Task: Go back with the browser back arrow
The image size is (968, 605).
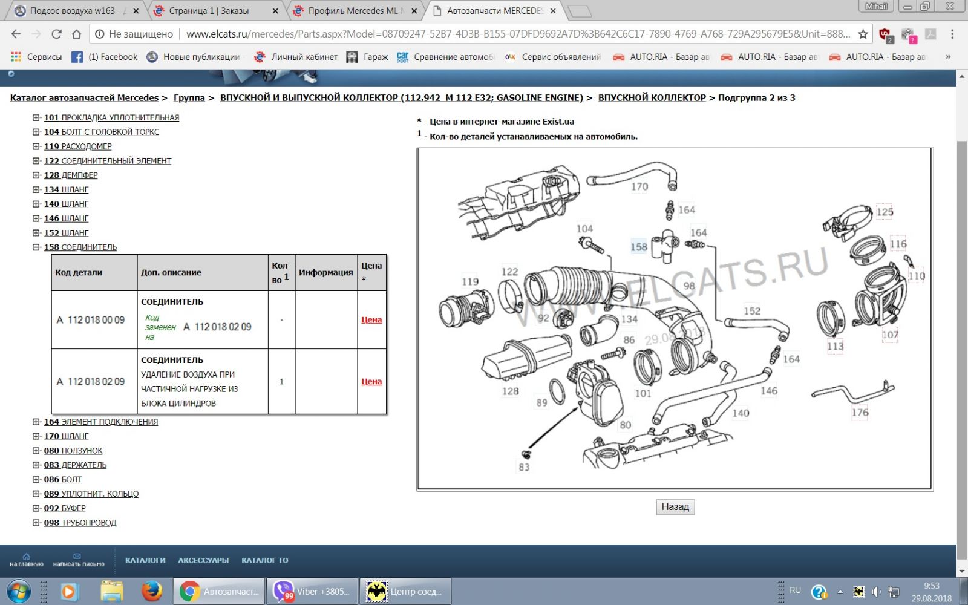Action: tap(16, 34)
